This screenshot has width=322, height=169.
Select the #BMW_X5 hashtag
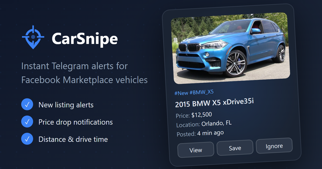[x=202, y=92]
